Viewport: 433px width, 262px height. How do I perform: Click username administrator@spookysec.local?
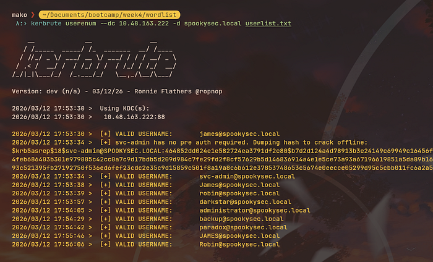pos(255,211)
